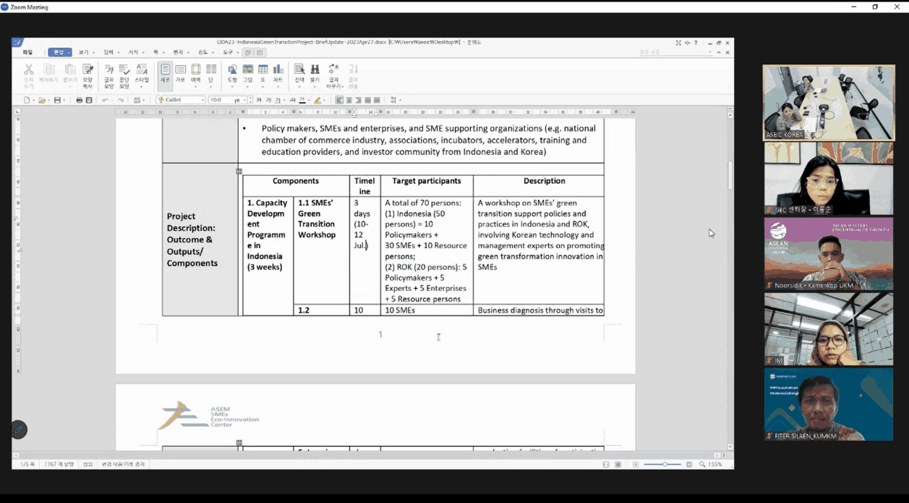Click the zoom slider in status bar
Viewport: 909px width, 503px height.
(665, 464)
